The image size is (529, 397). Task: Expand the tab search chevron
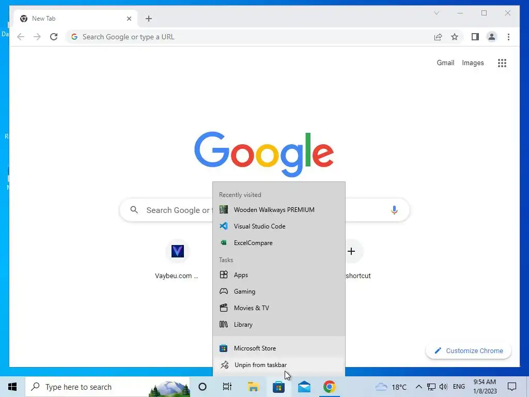(436, 13)
